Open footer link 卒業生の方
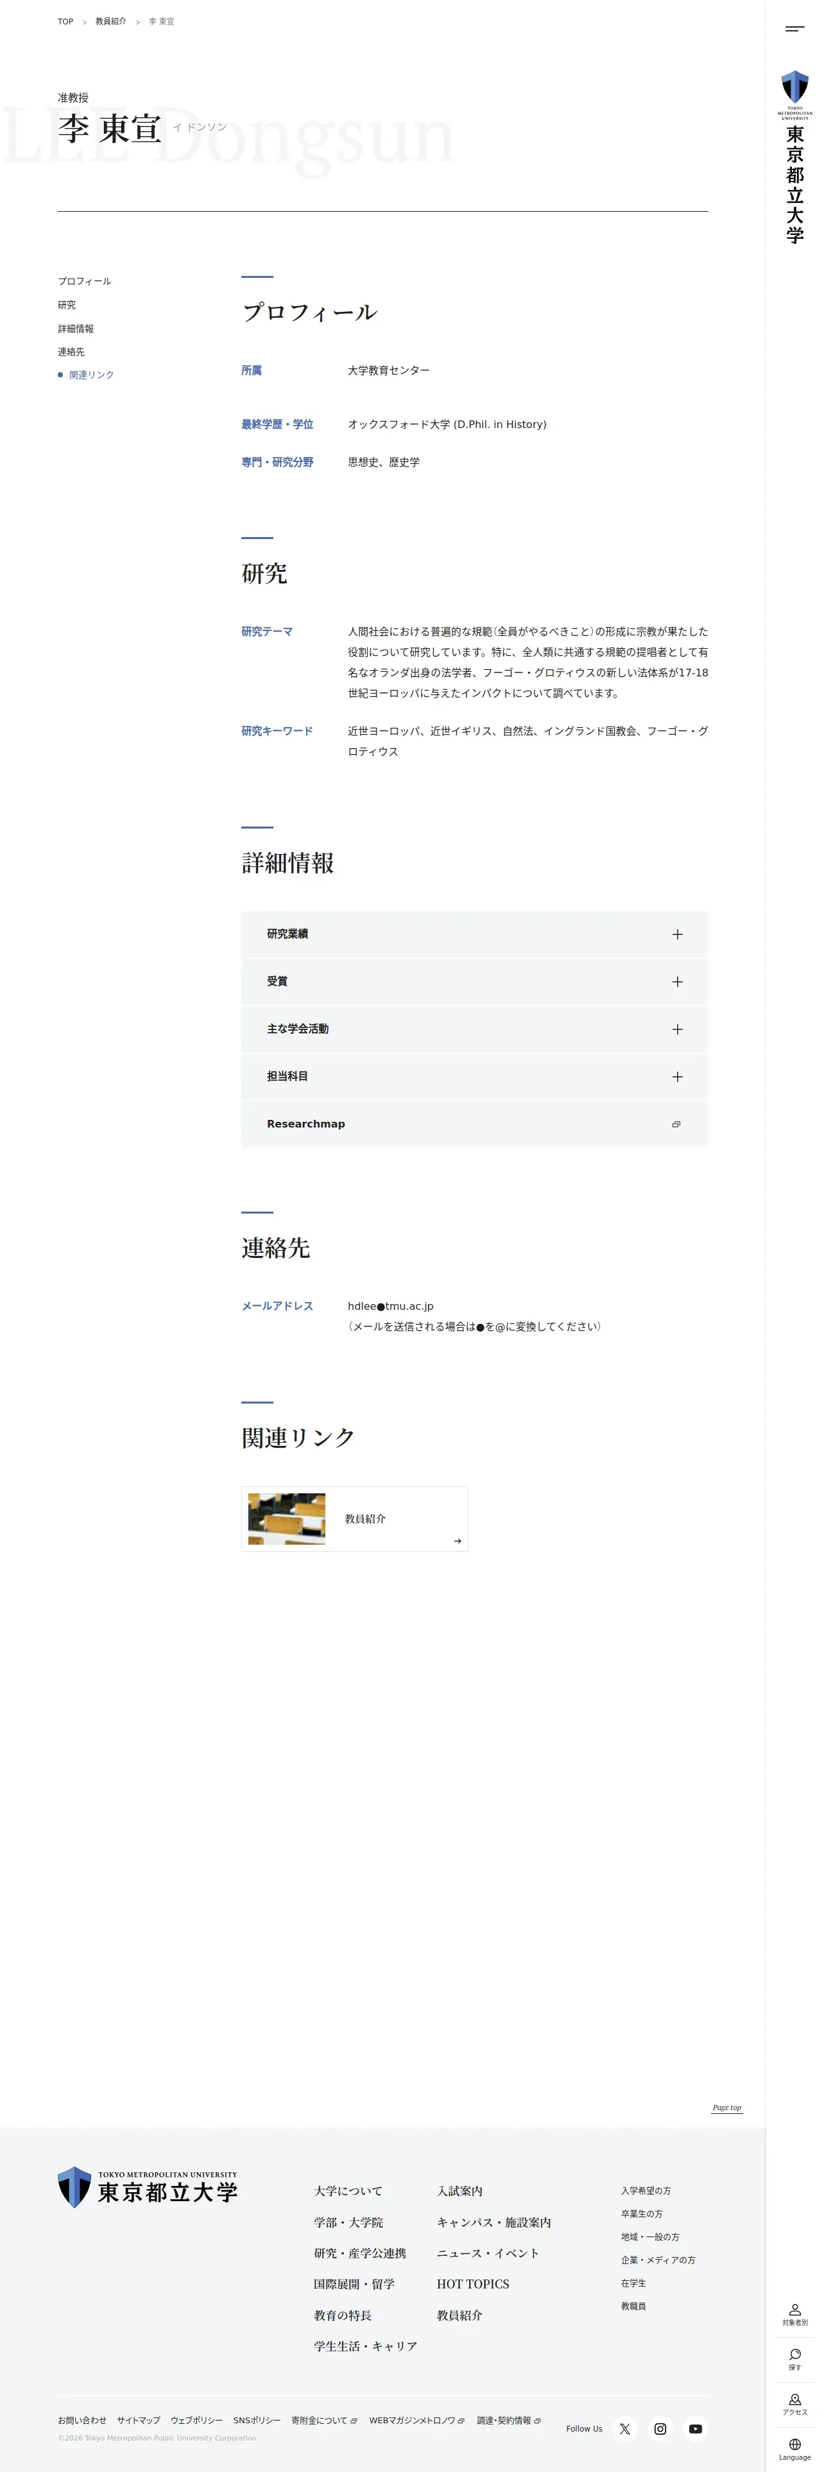This screenshot has height=2472, width=824. point(642,2214)
